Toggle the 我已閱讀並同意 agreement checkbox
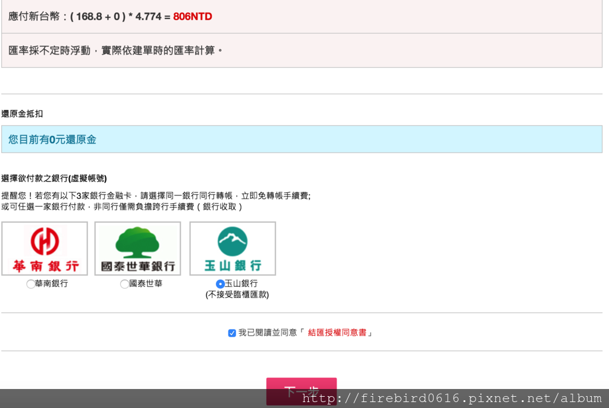Image resolution: width=609 pixels, height=408 pixels. (232, 333)
